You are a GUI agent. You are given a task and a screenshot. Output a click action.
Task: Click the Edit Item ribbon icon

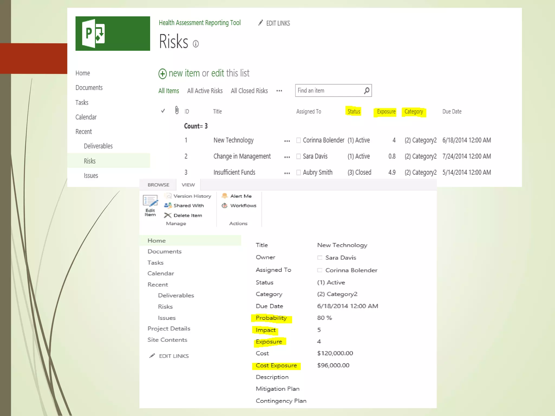point(150,205)
